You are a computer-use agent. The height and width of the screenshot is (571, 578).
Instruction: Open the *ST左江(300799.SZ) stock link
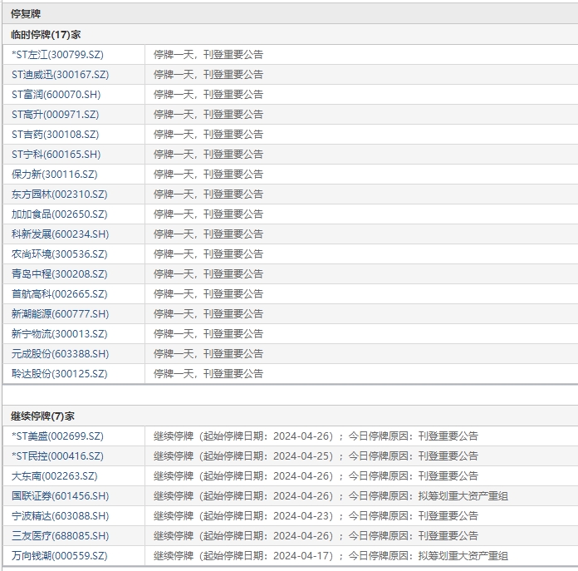tap(57, 55)
